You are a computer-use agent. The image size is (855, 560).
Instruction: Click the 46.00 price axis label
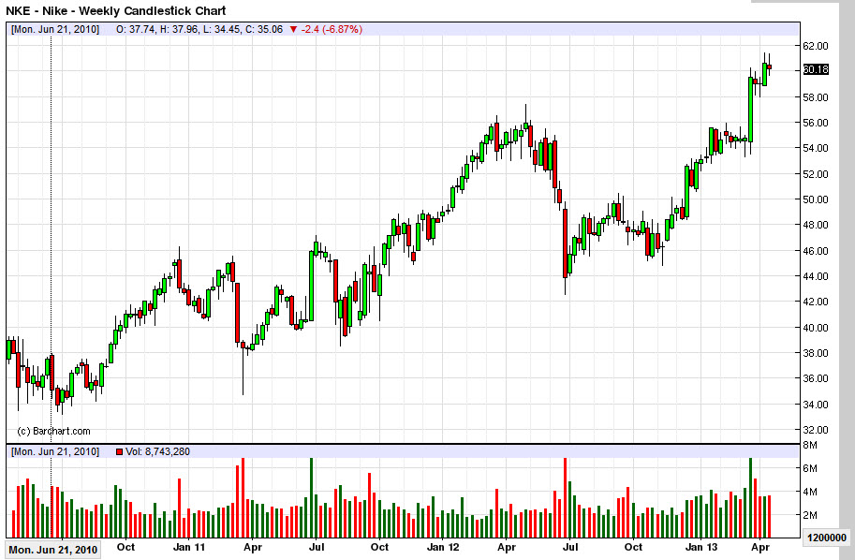[x=816, y=251]
